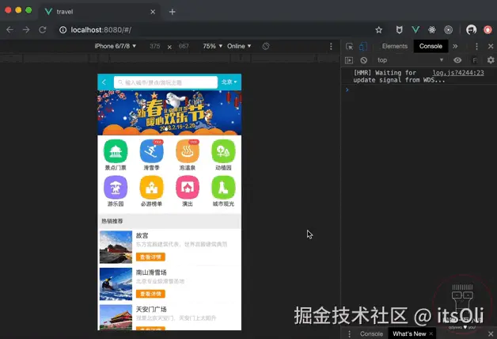
Task: Tap the 滑雪季 skiing icon
Action: (151, 151)
